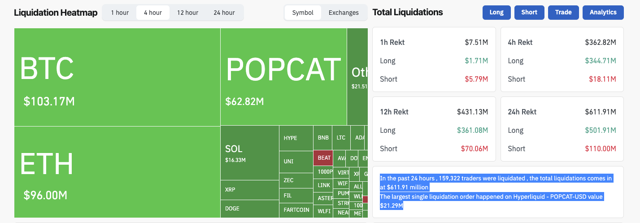Click the FARTCOIN tile
The width and height of the screenshot is (640, 223).
296,210
